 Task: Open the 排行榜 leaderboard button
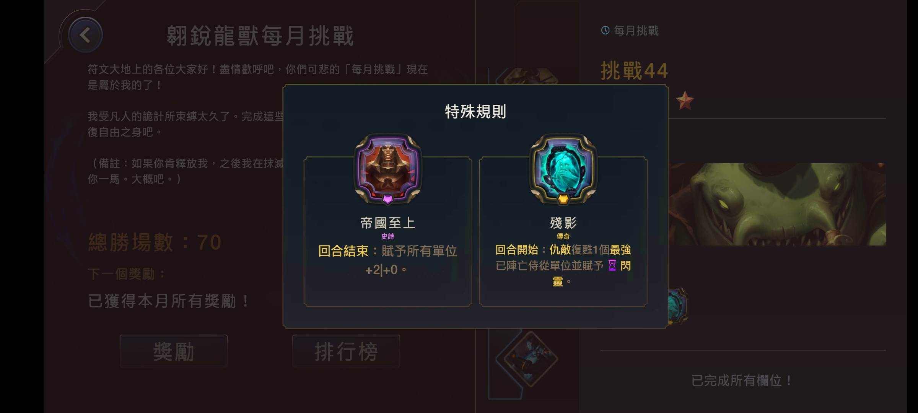click(x=346, y=351)
